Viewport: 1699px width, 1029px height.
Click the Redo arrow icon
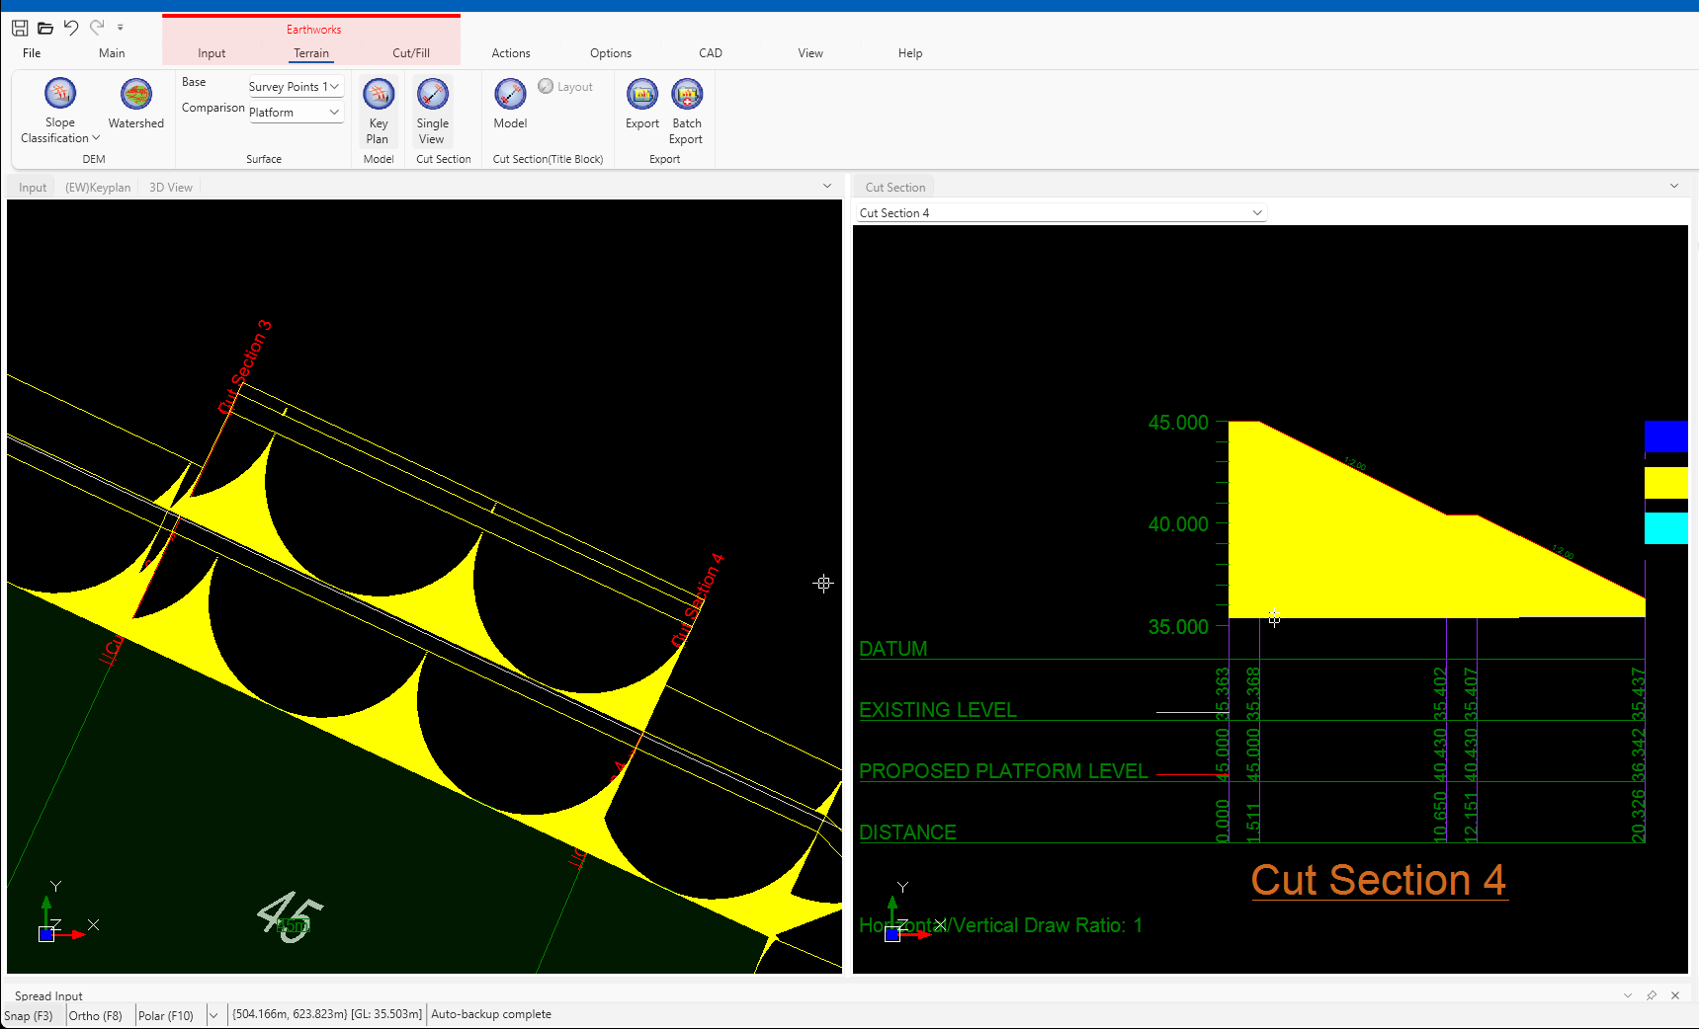pyautogui.click(x=97, y=28)
